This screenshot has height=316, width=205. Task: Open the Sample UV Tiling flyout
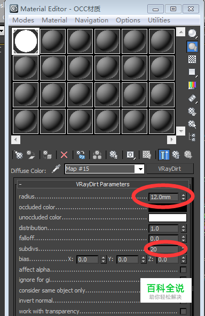(192, 72)
